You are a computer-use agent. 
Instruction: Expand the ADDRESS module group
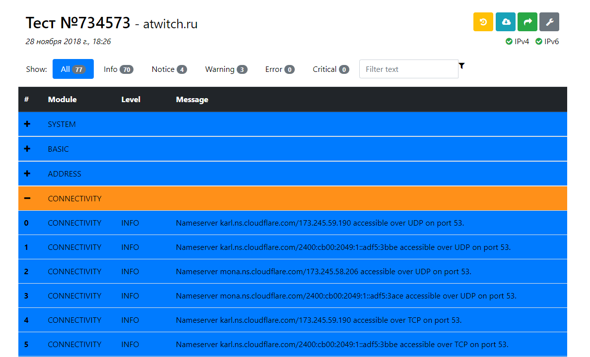pyautogui.click(x=27, y=174)
